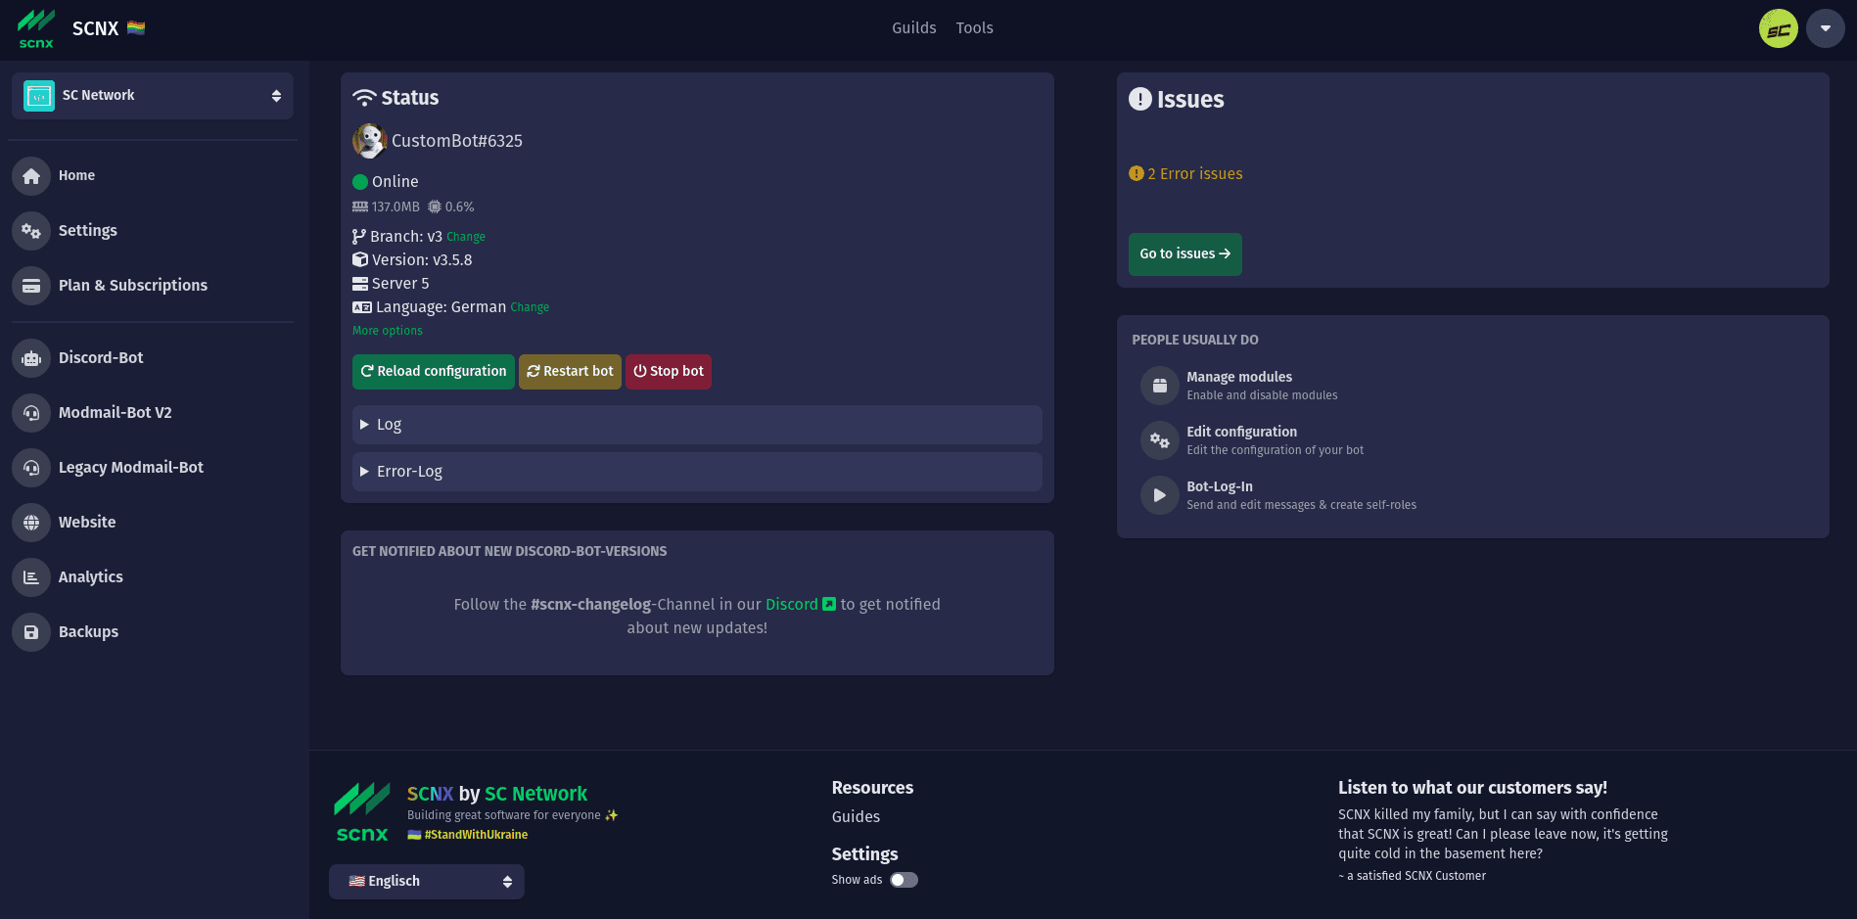Select the Modmail-Bot V2 headset icon
This screenshot has width=1857, height=919.
pyautogui.click(x=31, y=413)
